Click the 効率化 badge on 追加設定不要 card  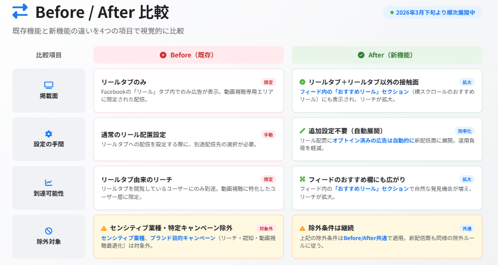point(465,131)
